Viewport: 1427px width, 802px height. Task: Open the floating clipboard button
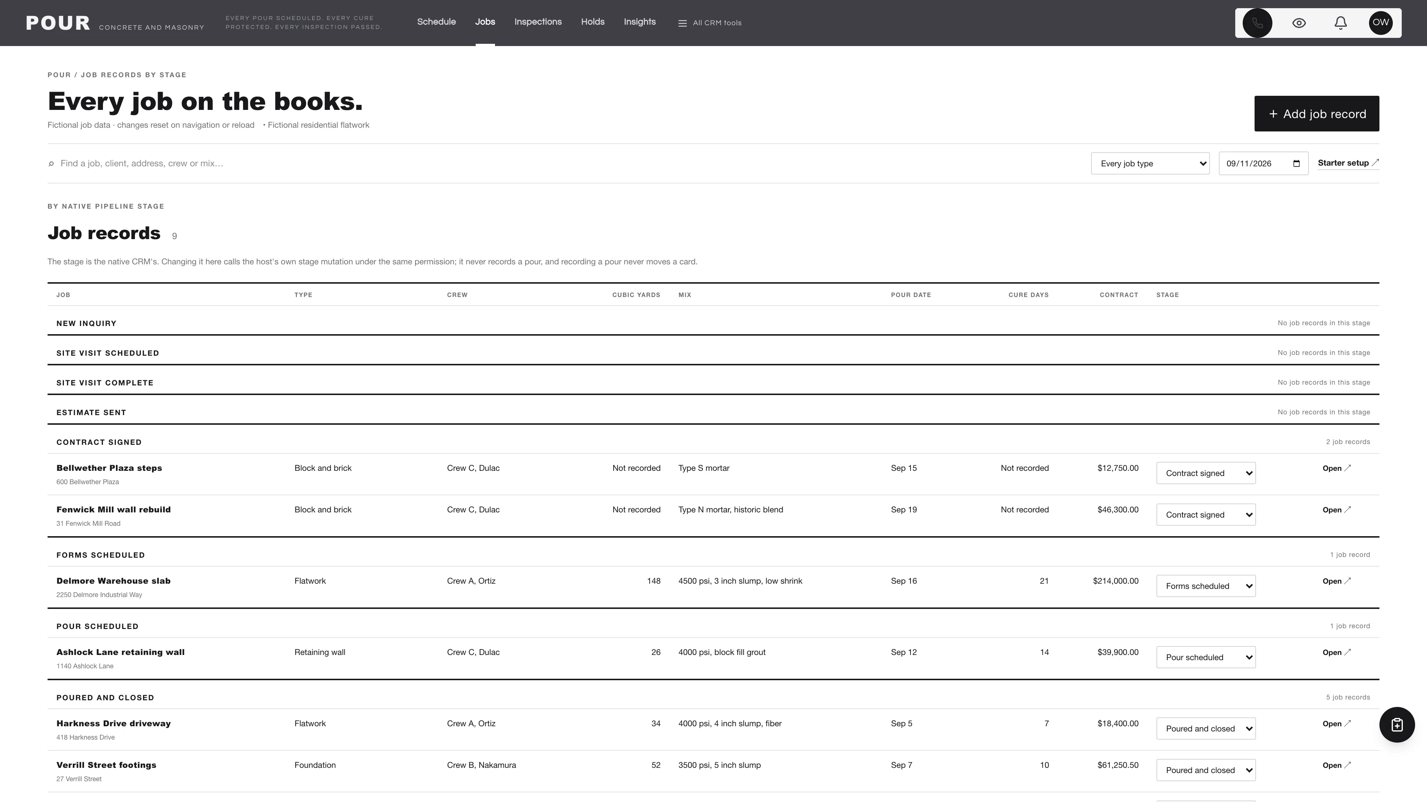(1397, 724)
